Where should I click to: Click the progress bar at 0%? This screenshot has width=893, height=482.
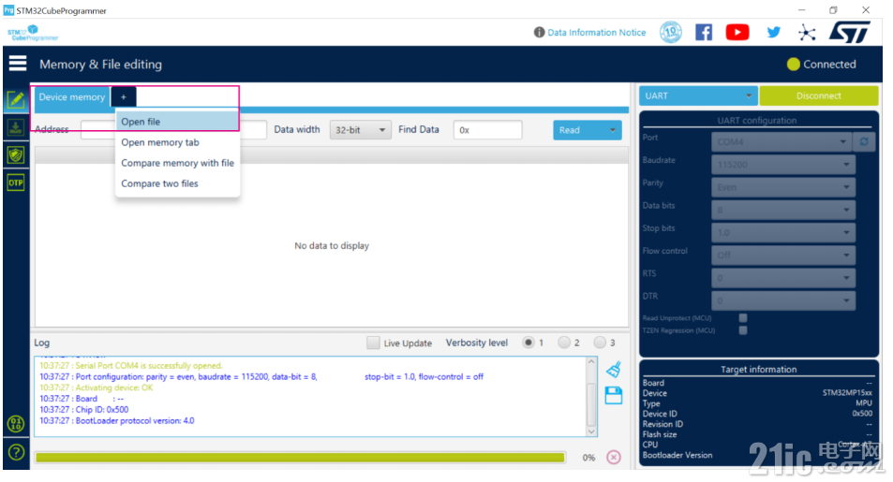click(x=300, y=457)
